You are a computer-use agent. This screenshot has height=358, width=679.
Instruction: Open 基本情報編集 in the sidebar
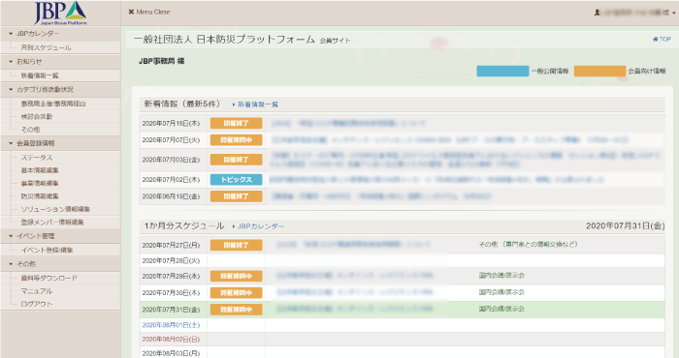click(x=40, y=170)
